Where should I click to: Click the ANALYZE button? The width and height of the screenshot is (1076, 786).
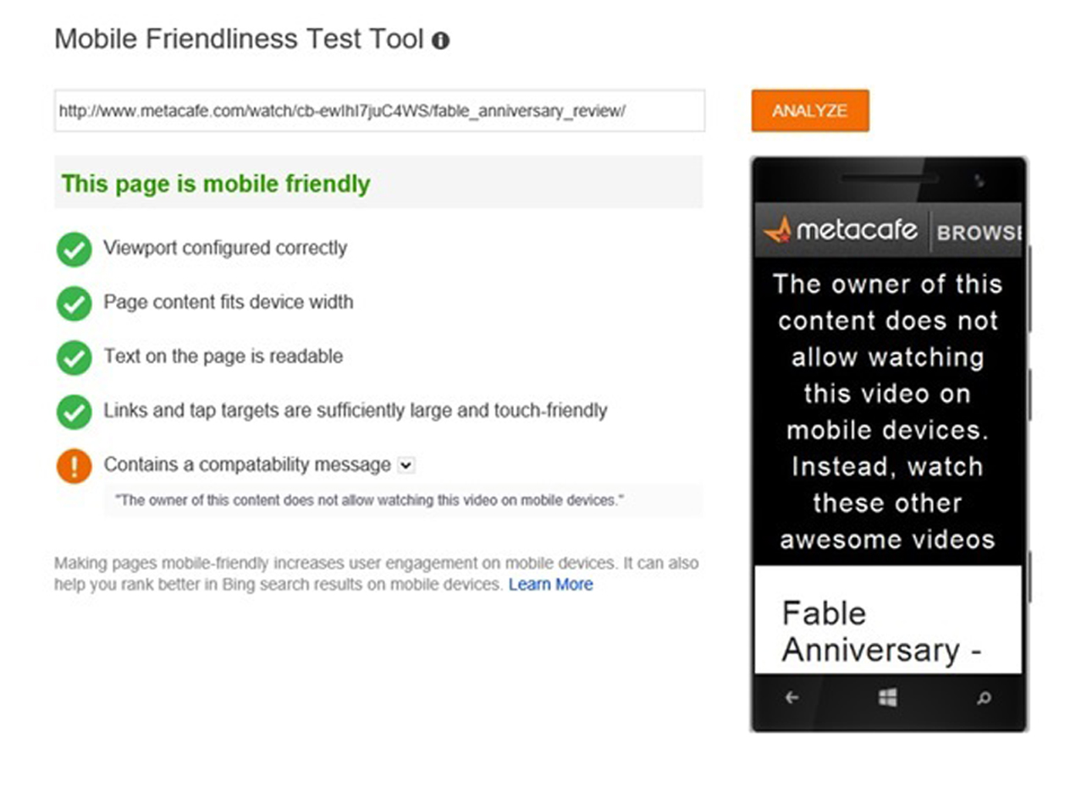[x=809, y=111]
